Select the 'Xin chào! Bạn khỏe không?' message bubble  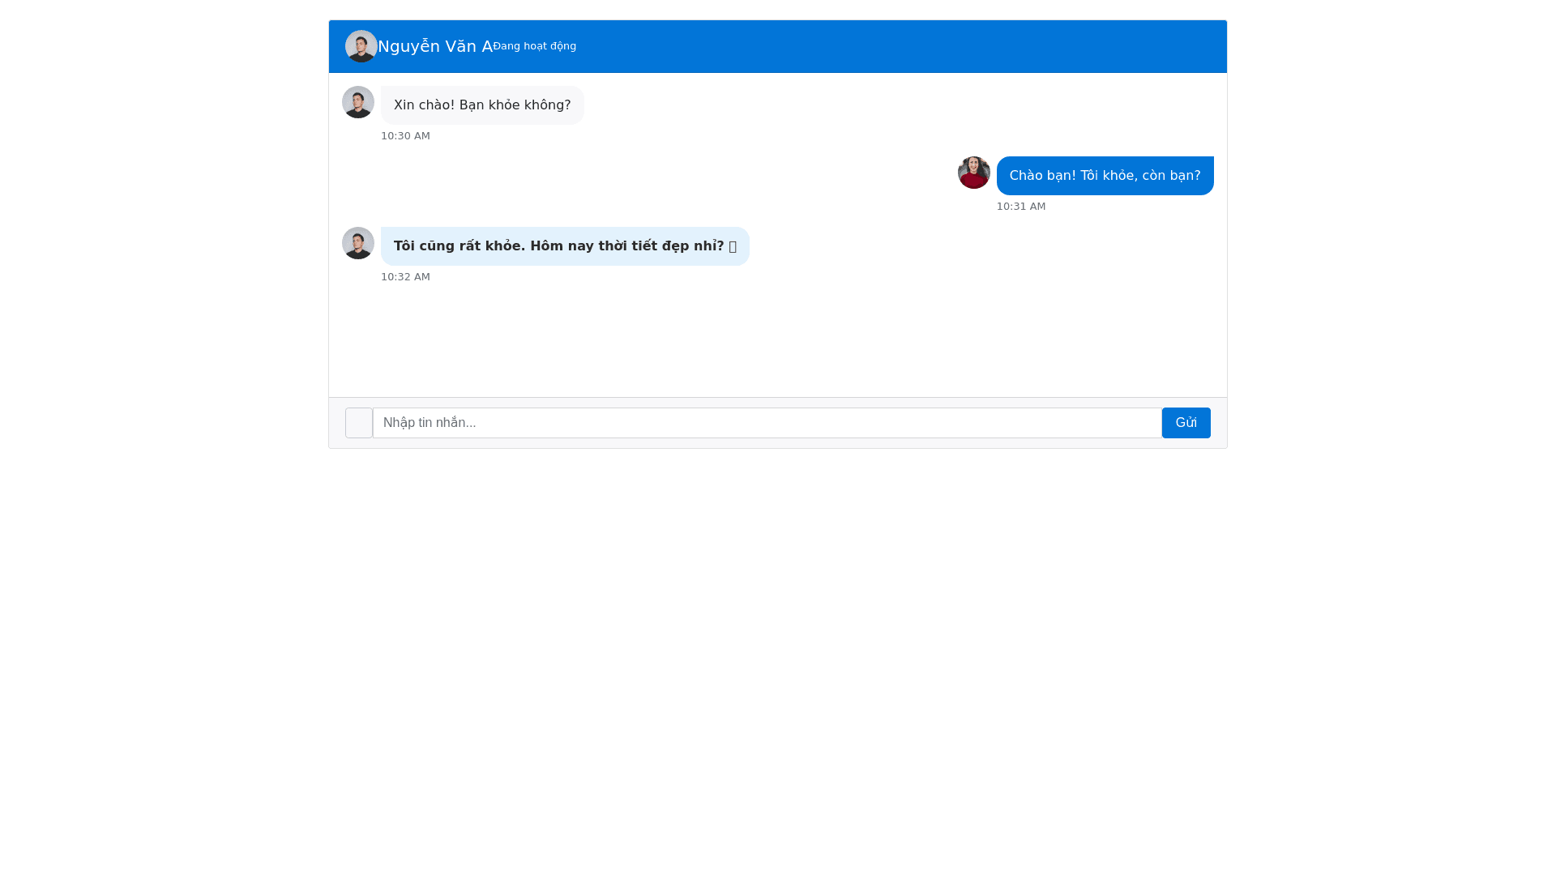481,105
